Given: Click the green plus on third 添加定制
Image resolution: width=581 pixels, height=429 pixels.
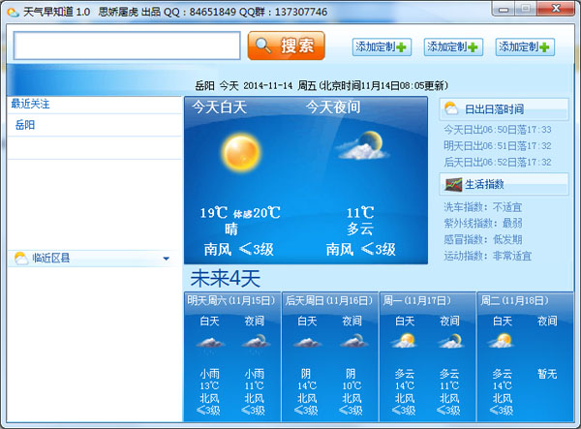Looking at the screenshot, I should pyautogui.click(x=544, y=47).
